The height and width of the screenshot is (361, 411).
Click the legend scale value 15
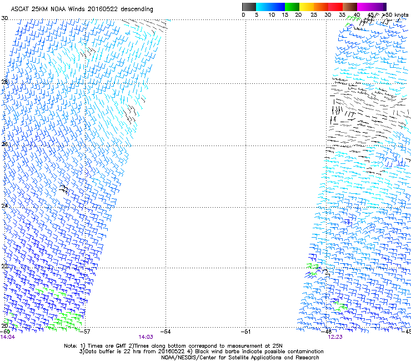(x=285, y=15)
